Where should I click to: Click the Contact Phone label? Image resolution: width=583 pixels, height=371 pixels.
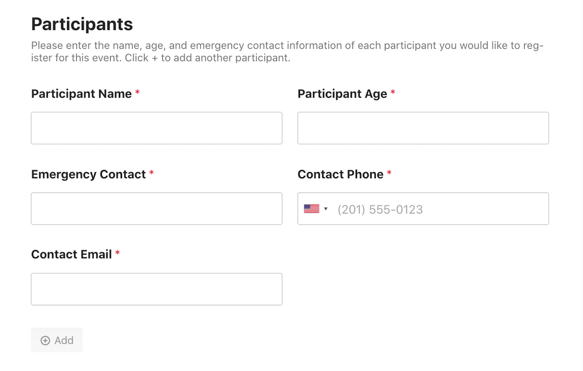340,174
